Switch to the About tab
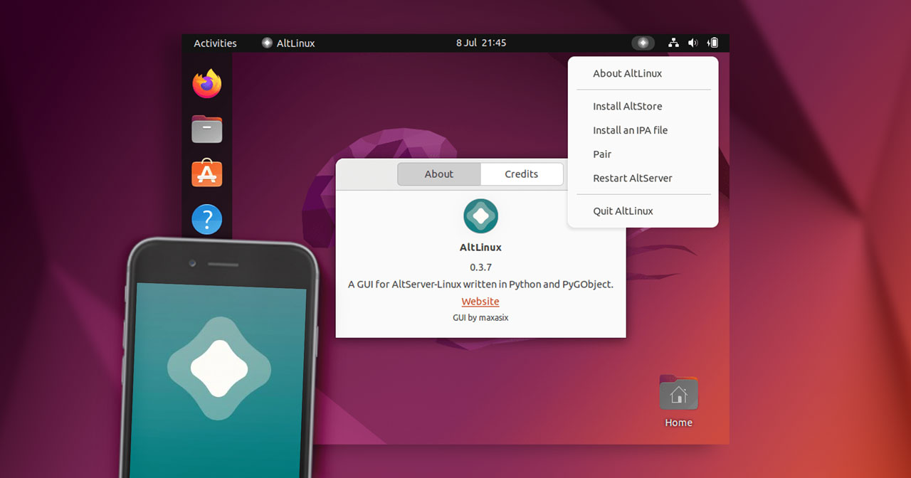911x478 pixels. [x=439, y=174]
